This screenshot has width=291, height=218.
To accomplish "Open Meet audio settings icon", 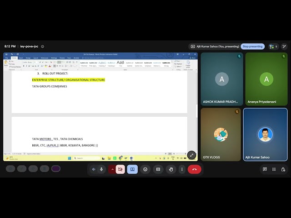I will (x=94, y=169).
